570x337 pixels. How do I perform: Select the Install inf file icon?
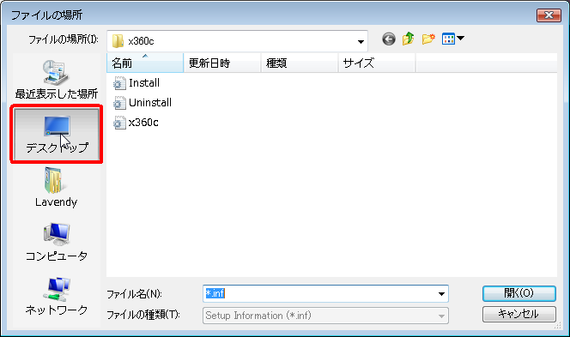click(x=118, y=83)
